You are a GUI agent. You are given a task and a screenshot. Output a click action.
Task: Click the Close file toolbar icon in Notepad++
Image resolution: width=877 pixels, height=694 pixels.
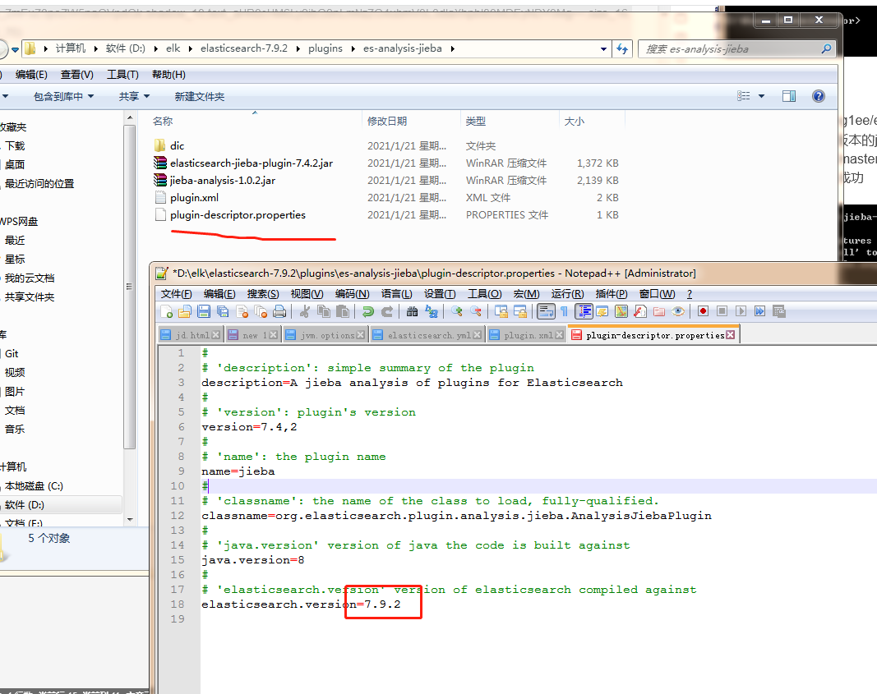pyautogui.click(x=242, y=312)
